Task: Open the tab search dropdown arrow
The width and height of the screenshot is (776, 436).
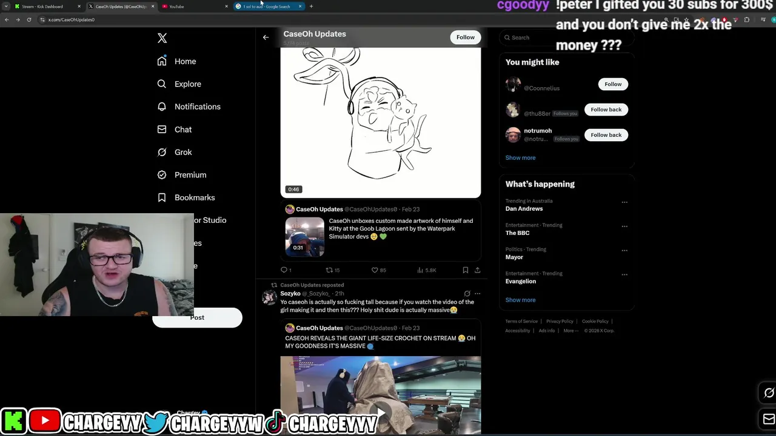Action: [x=6, y=7]
